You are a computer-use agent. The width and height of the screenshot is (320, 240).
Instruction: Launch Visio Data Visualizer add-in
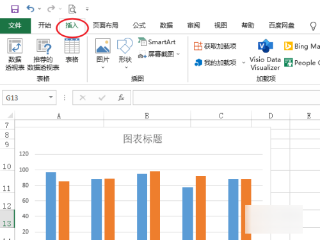pos(265,54)
